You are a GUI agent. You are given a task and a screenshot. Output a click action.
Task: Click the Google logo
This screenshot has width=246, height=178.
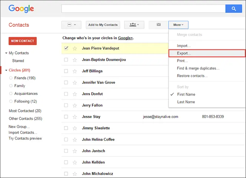tap(21, 9)
